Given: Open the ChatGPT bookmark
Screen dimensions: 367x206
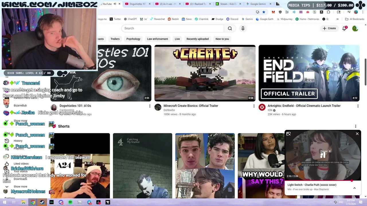Looking at the screenshot, I should tap(130, 19).
